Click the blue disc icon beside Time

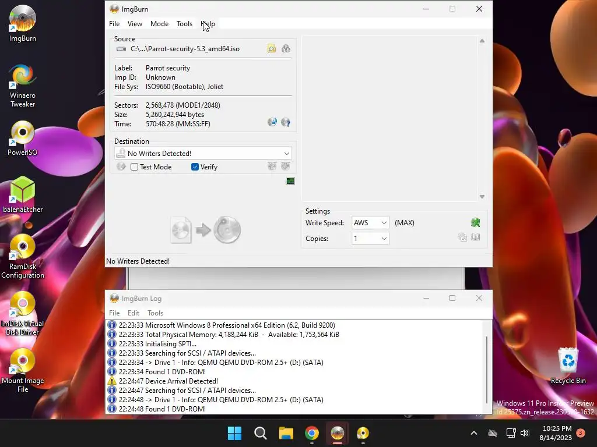272,122
